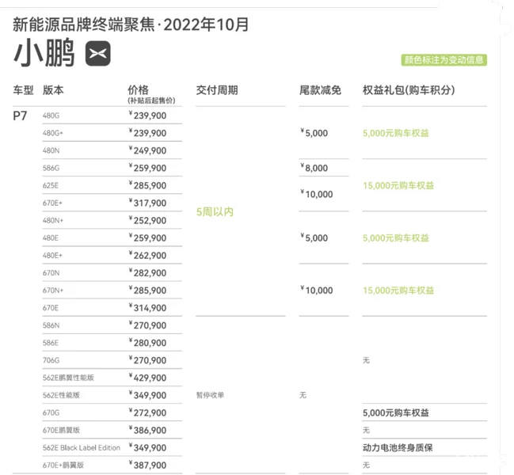The width and height of the screenshot is (514, 475).
Task: Select the 670E+鹏翼版 version label
Action: 63,465
